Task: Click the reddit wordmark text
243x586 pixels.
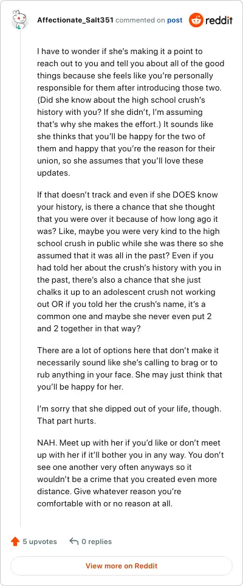Action: (x=219, y=20)
